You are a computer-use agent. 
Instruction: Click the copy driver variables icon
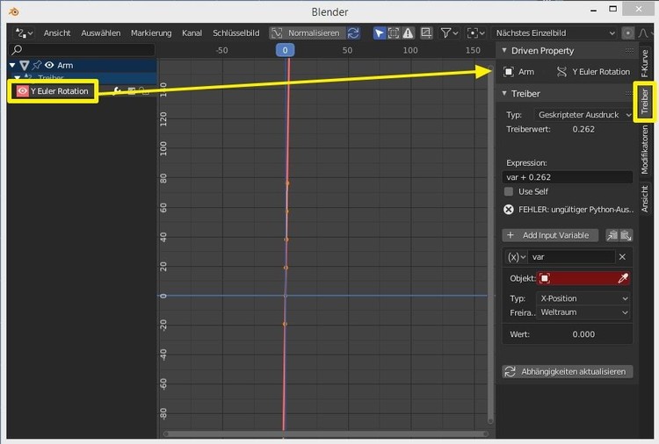[612, 235]
